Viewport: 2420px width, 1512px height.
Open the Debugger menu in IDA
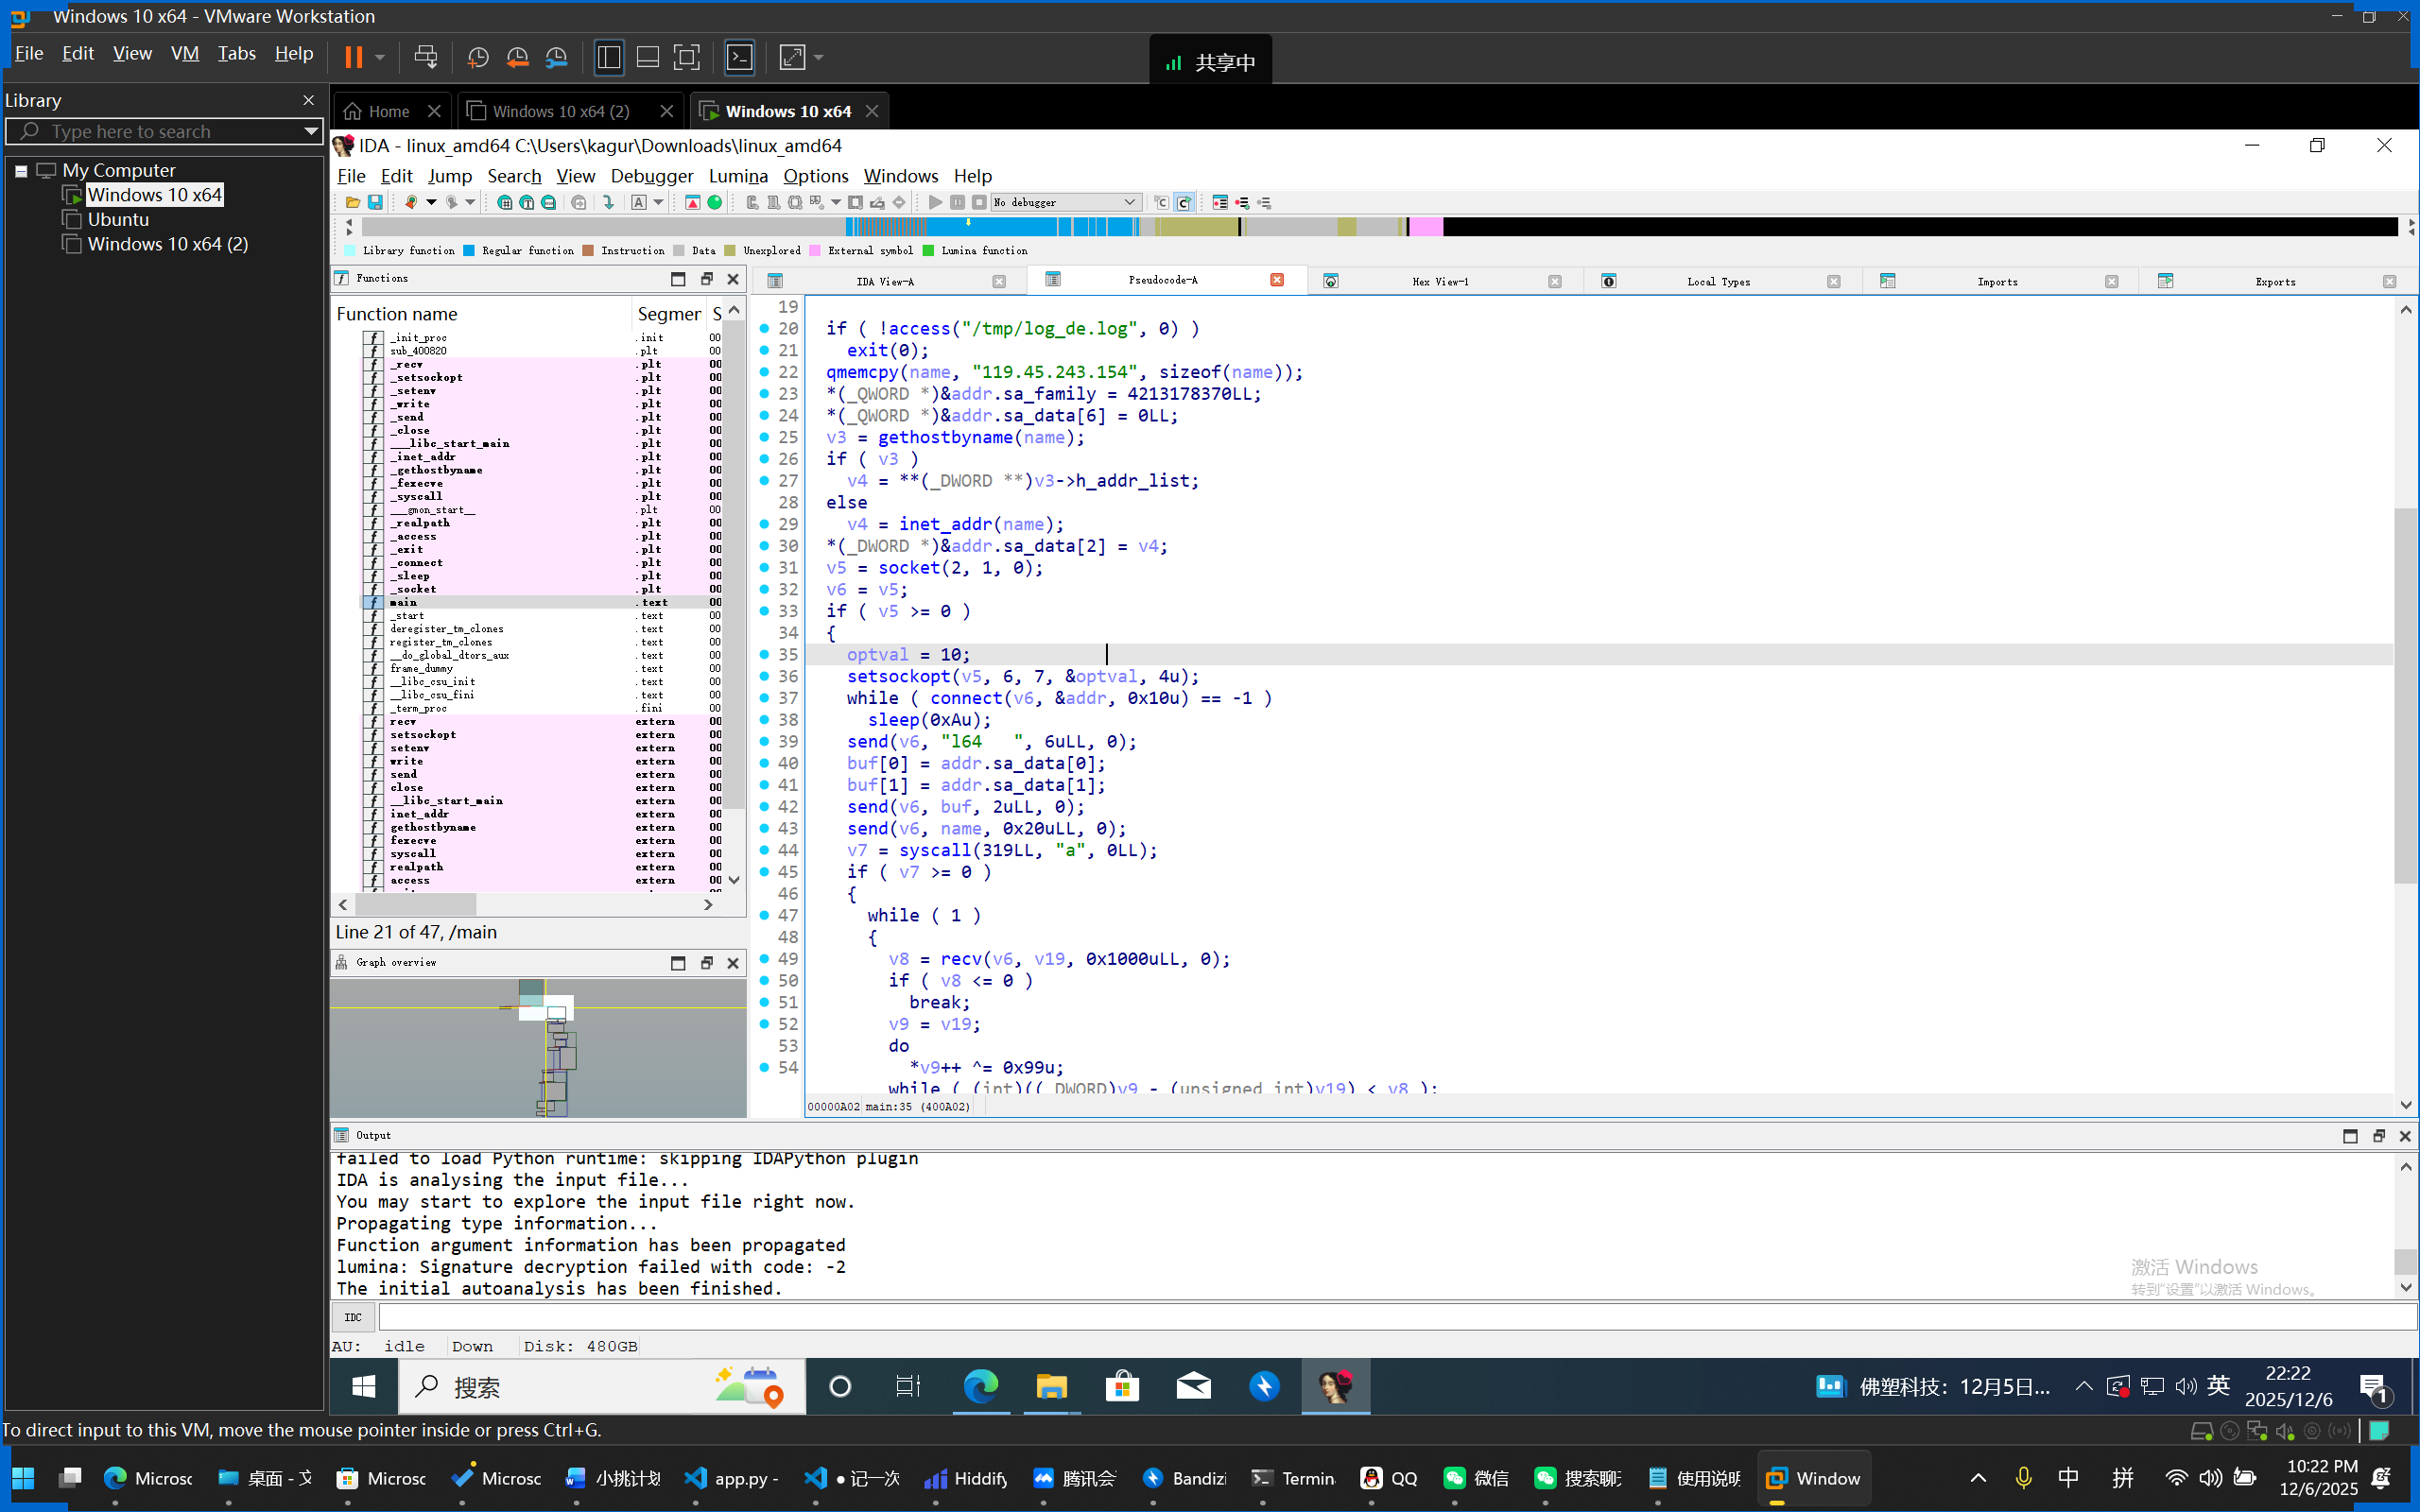tap(651, 176)
